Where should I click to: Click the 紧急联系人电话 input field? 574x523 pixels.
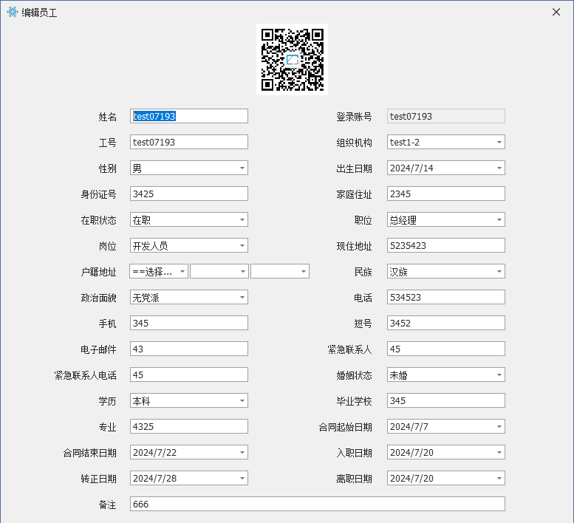point(189,375)
